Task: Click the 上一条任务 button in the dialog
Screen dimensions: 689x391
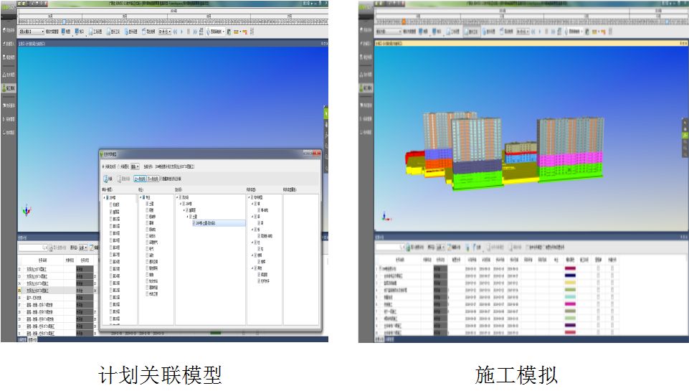Action: click(138, 179)
